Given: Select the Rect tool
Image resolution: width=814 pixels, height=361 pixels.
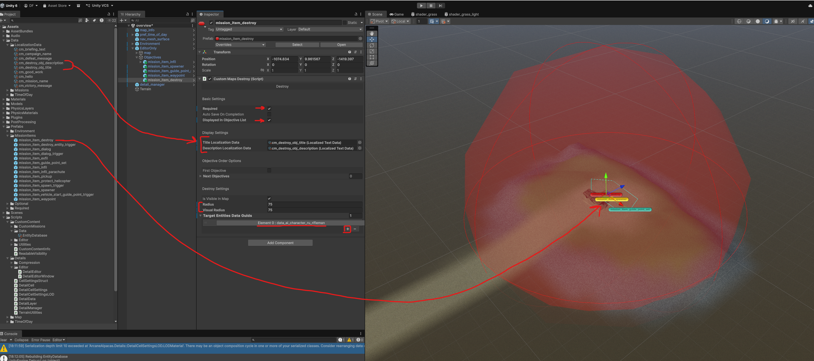Looking at the screenshot, I should tap(372, 57).
